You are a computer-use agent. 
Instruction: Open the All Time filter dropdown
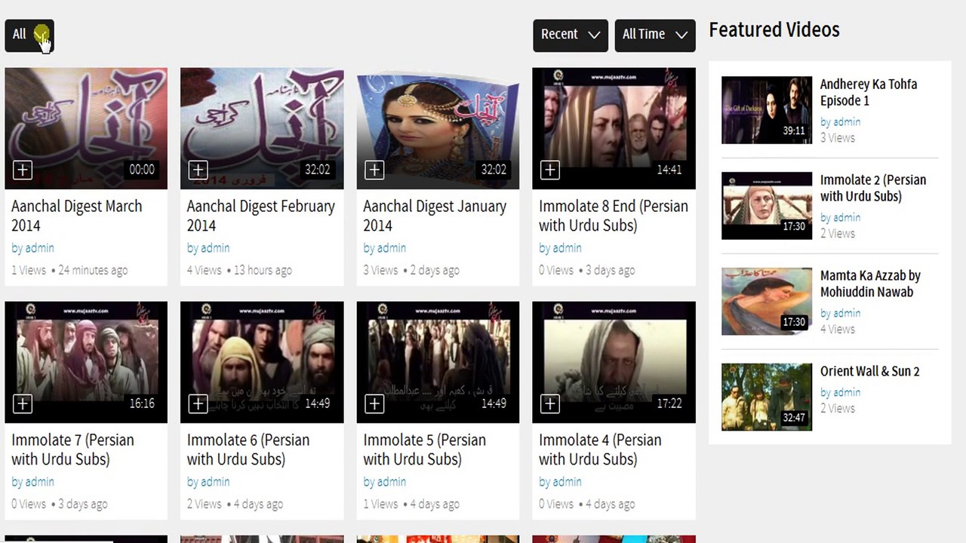654,35
